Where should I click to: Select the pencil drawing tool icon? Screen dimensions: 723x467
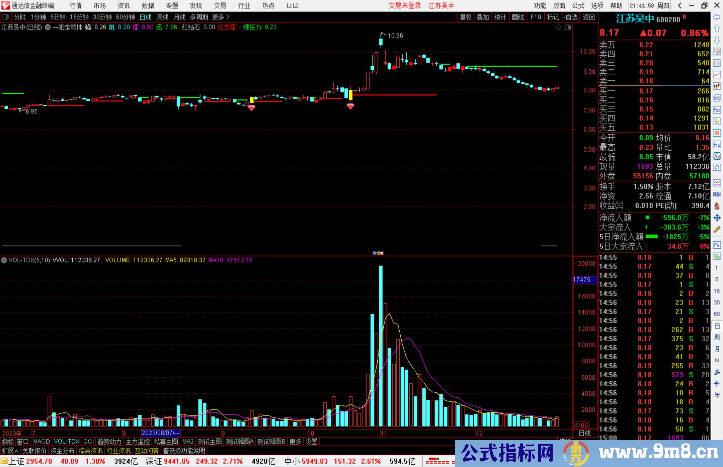tap(717, 229)
